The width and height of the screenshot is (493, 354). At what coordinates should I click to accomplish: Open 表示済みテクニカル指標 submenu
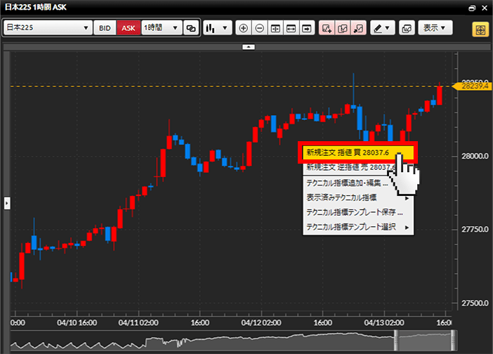point(358,197)
